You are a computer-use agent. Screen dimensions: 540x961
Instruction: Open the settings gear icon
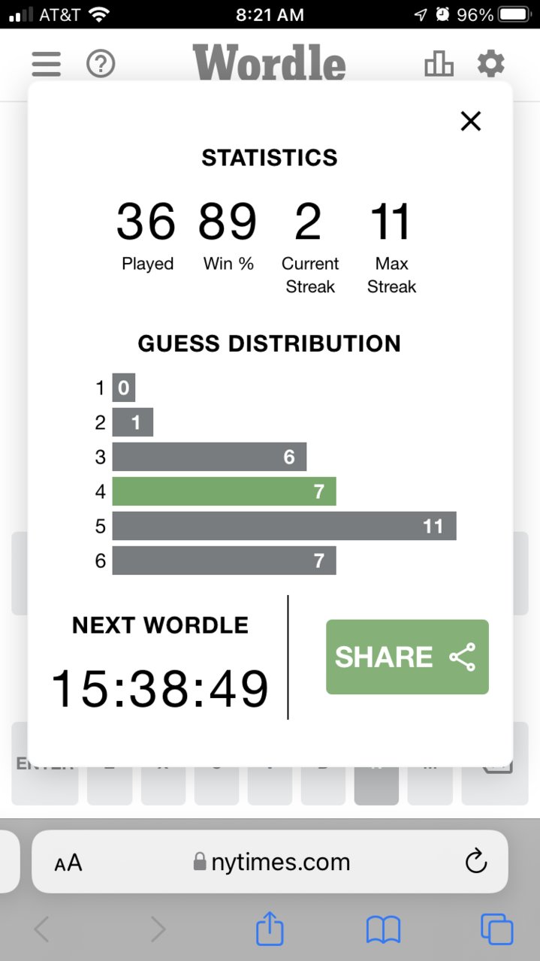coord(491,65)
